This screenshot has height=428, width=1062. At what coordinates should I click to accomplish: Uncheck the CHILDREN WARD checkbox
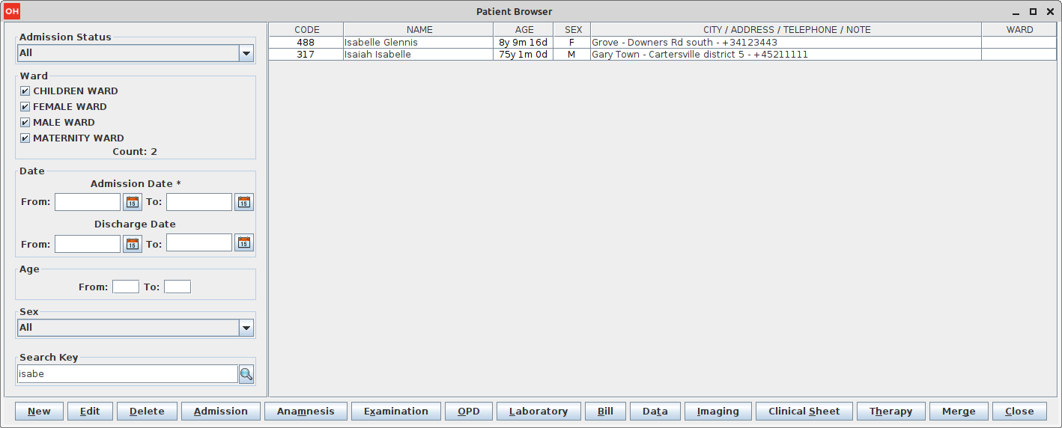[x=25, y=91]
